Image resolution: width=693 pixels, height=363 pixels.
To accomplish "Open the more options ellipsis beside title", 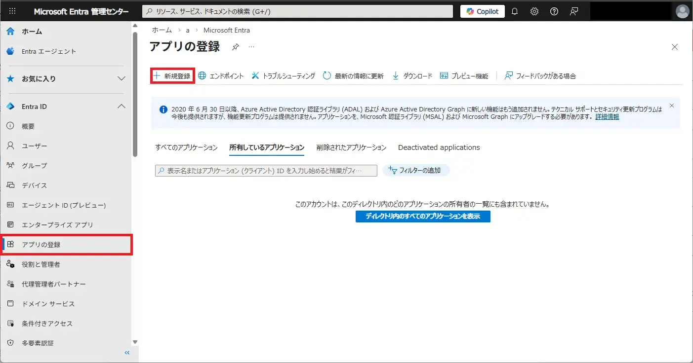I will [251, 47].
